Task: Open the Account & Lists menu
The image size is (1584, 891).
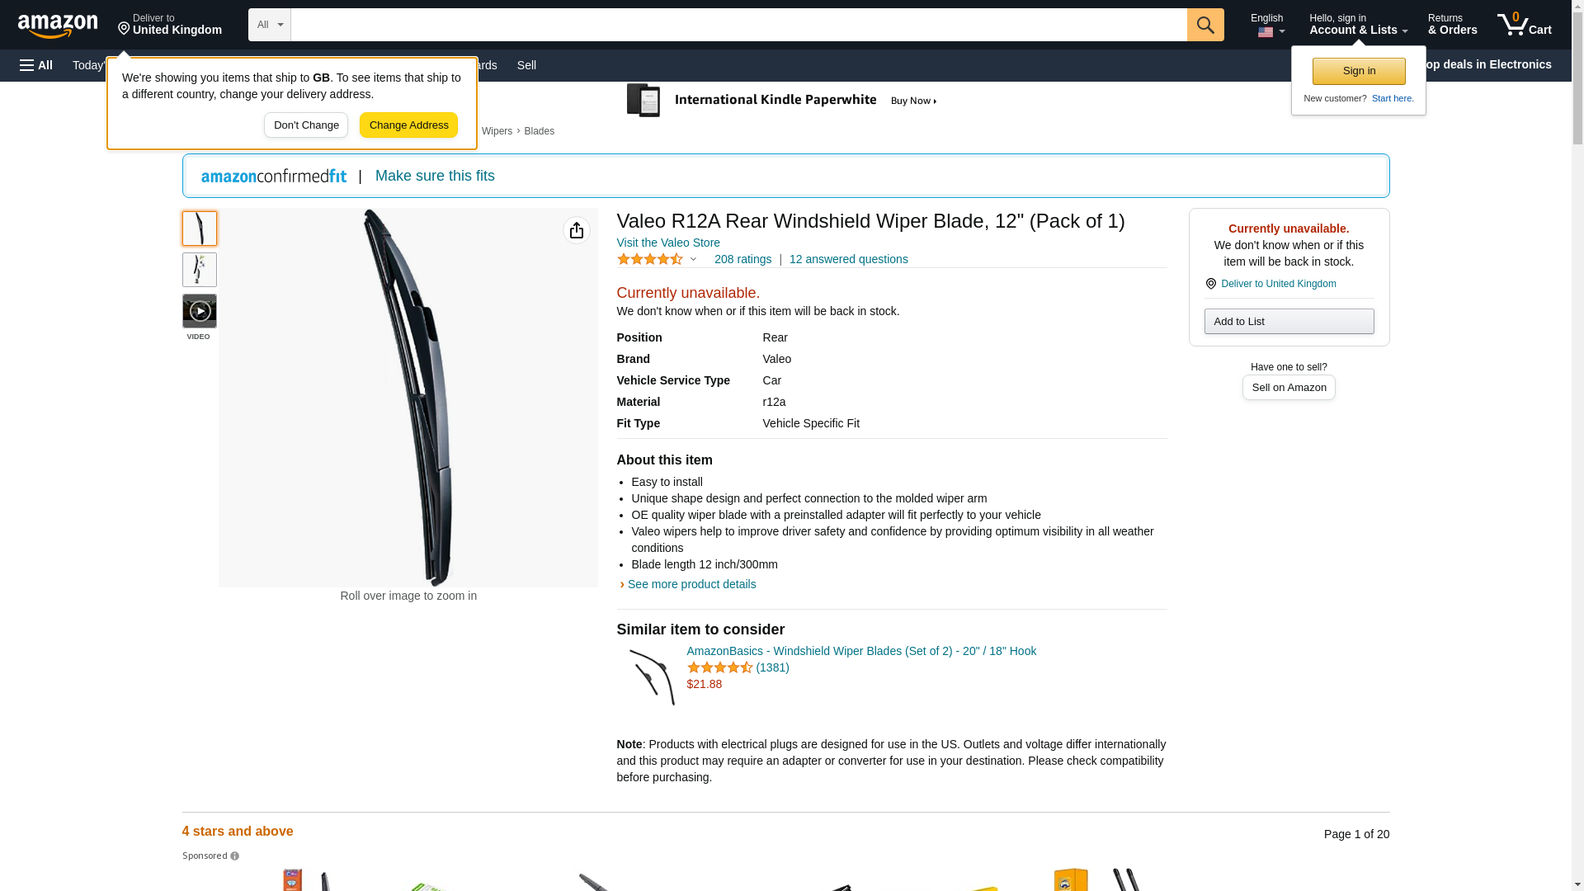Action: coord(1358,24)
